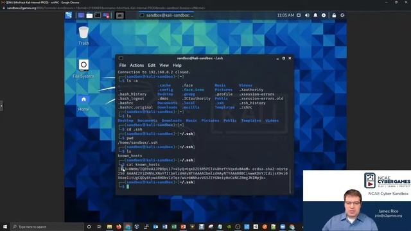
Task: Click the show desktop icon in Kali panel
Action: click(81, 15)
